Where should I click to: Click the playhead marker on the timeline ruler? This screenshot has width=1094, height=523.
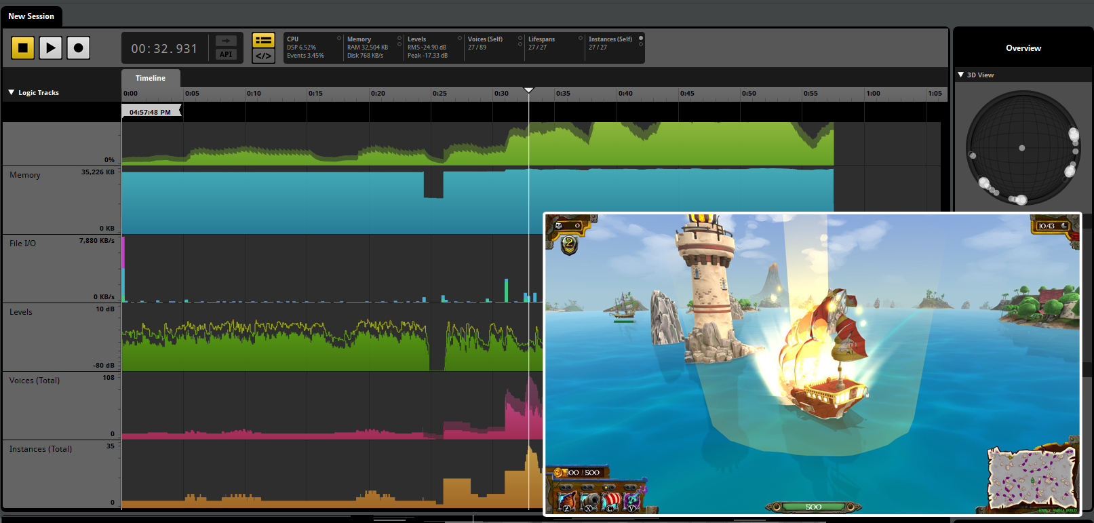(x=529, y=90)
